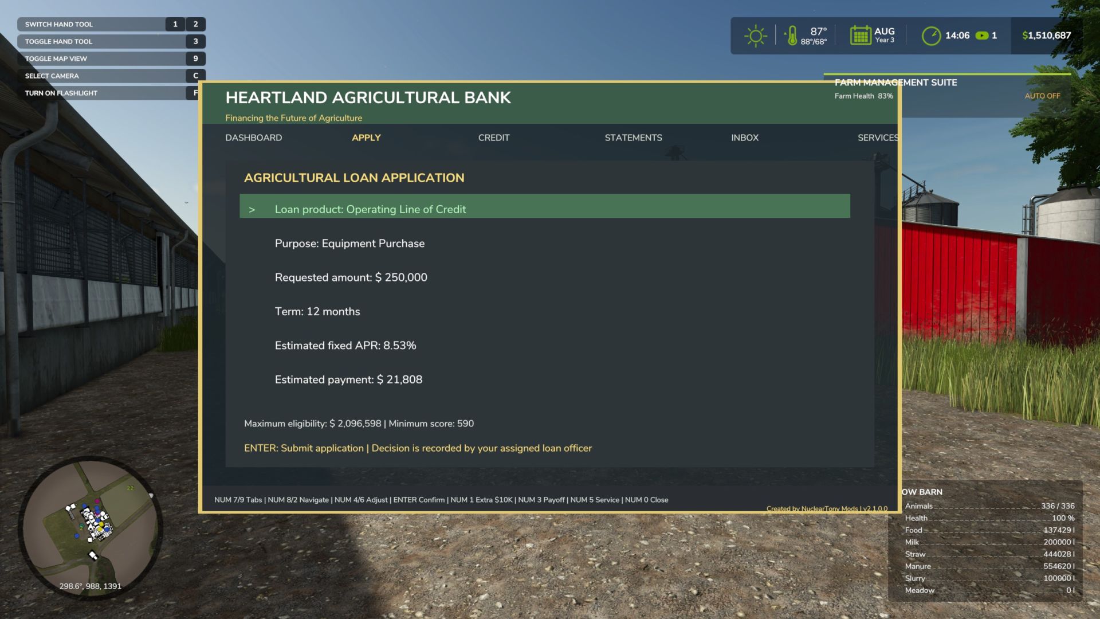1100x619 pixels.
Task: Click the NUM 7/9 Tabs hint
Action: pos(238,500)
